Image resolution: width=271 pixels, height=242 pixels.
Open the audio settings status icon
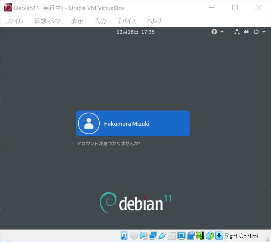pyautogui.click(x=144, y=236)
